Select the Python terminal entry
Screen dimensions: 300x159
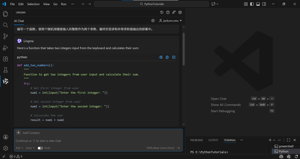[286, 151]
